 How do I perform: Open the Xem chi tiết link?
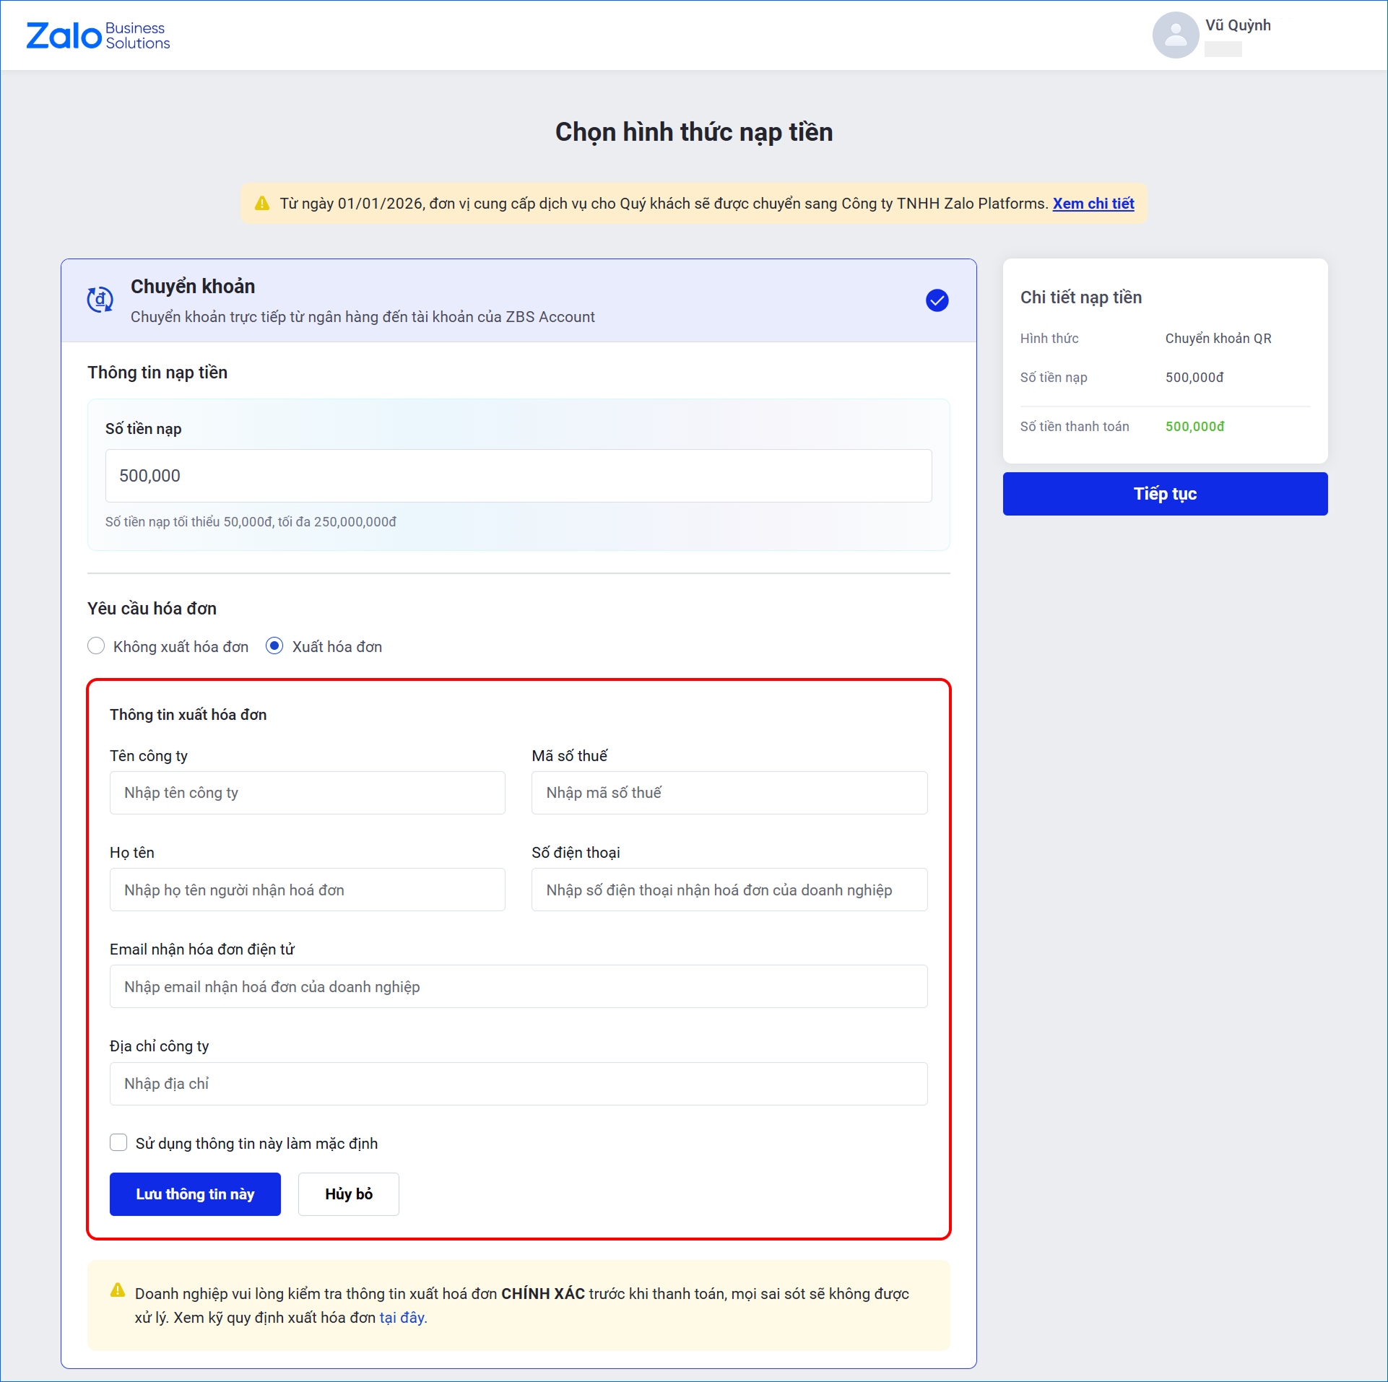click(x=1093, y=204)
